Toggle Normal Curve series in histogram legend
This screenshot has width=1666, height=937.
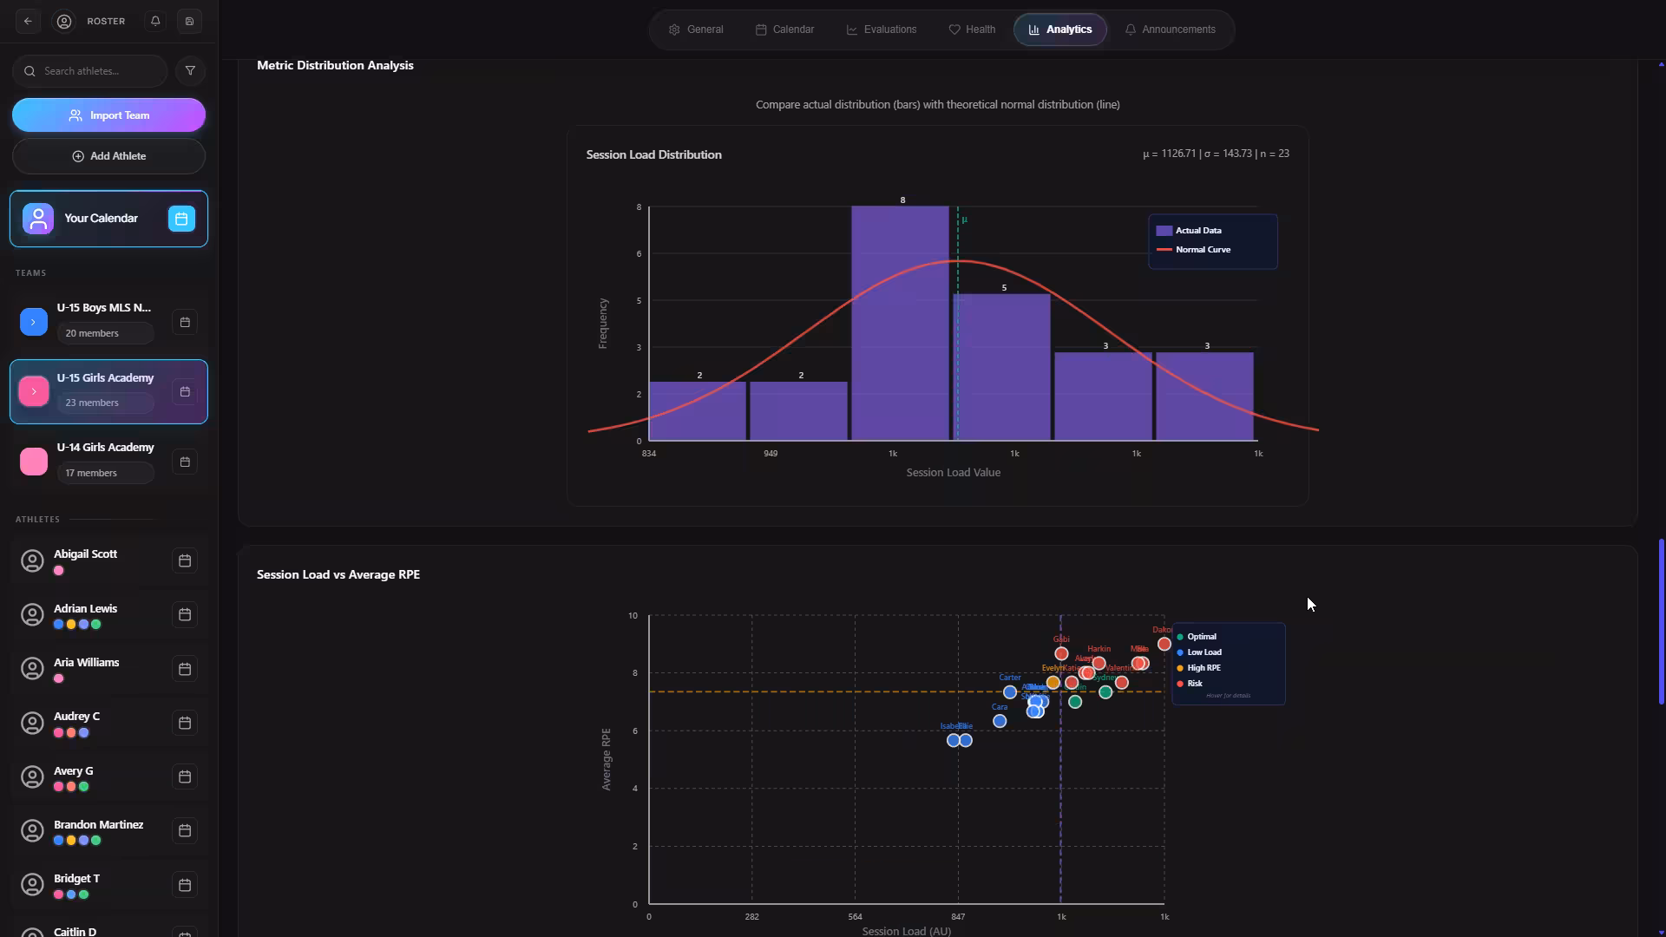pos(1193,250)
